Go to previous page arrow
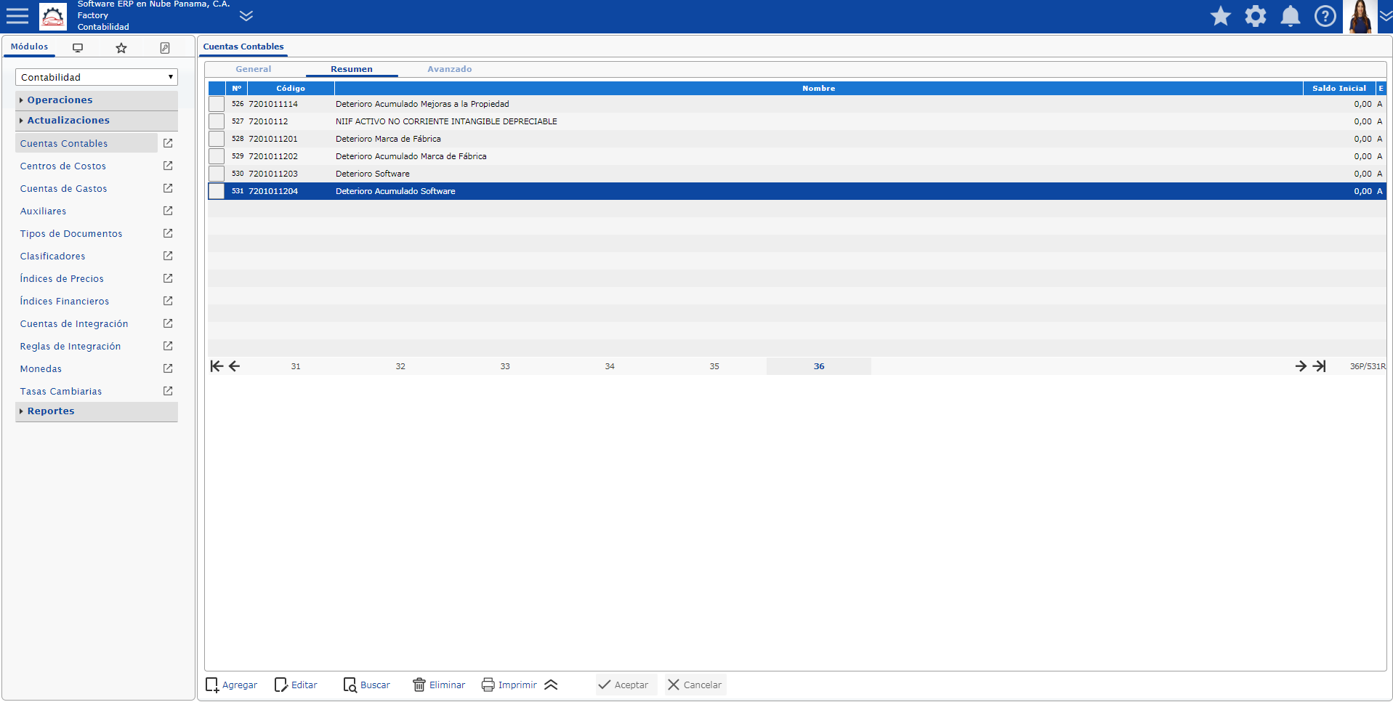The width and height of the screenshot is (1393, 702). pyautogui.click(x=234, y=366)
